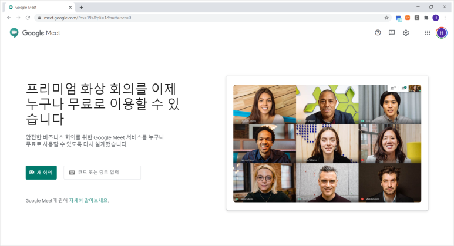Click the address bar URL

coord(88,18)
